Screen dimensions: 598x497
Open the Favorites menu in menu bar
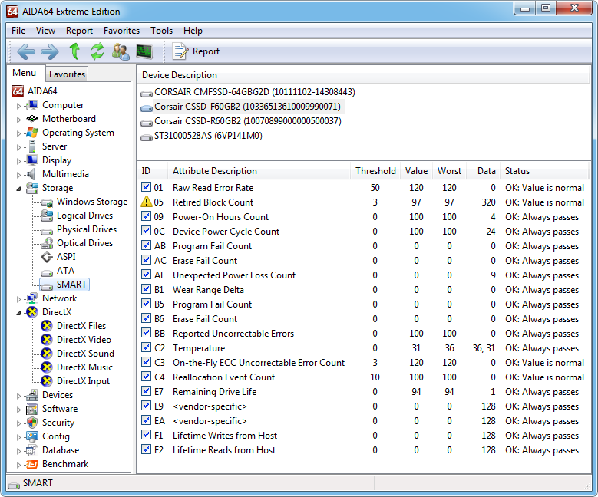pyautogui.click(x=121, y=31)
